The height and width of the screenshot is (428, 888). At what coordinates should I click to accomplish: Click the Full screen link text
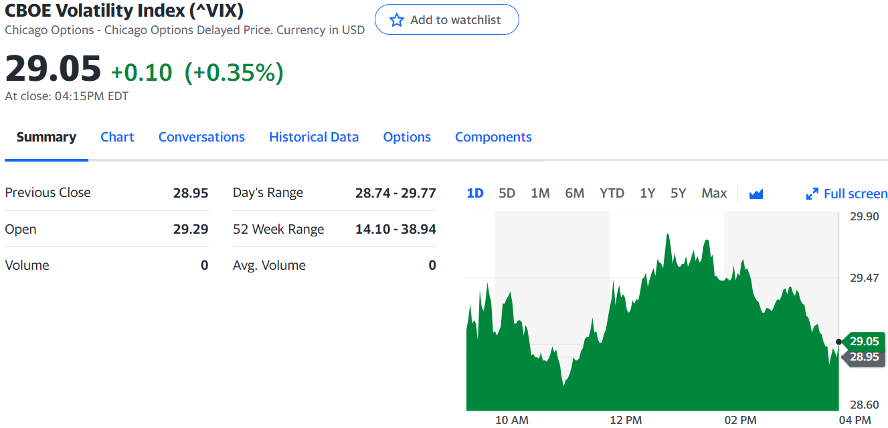point(855,194)
